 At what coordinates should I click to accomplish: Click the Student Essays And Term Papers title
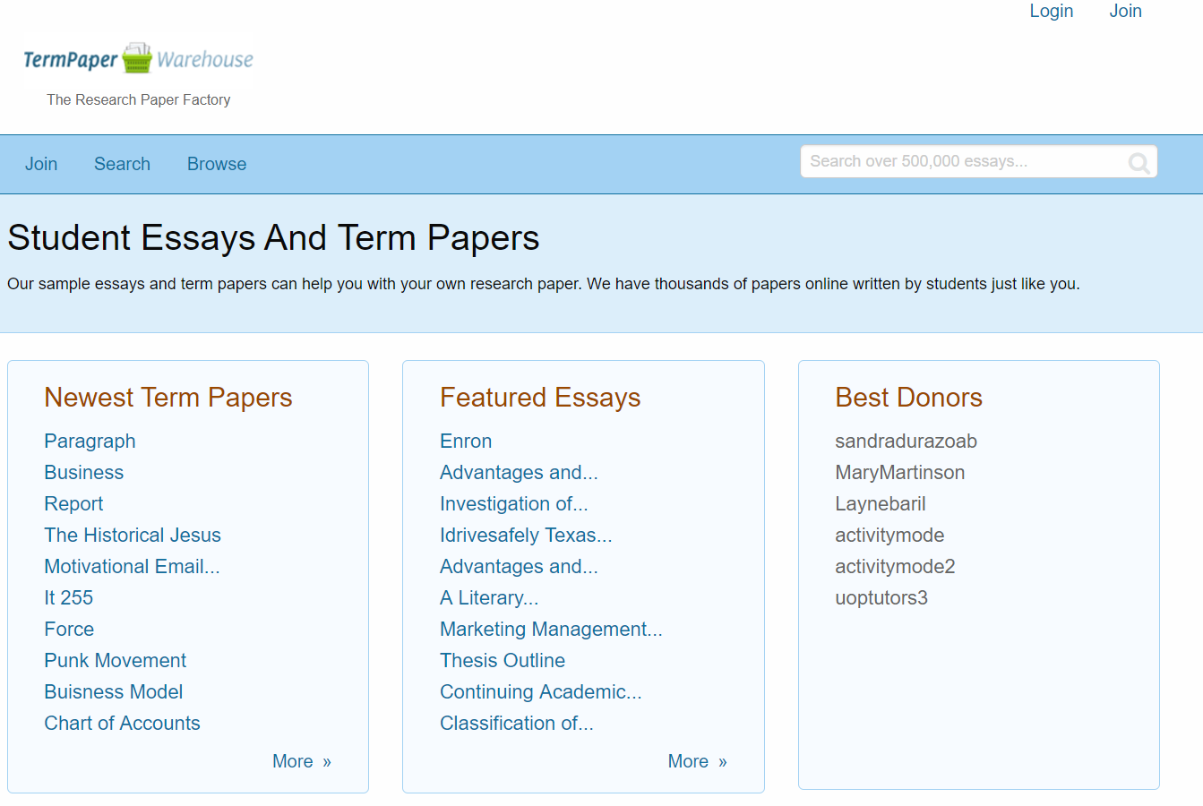[x=273, y=237]
